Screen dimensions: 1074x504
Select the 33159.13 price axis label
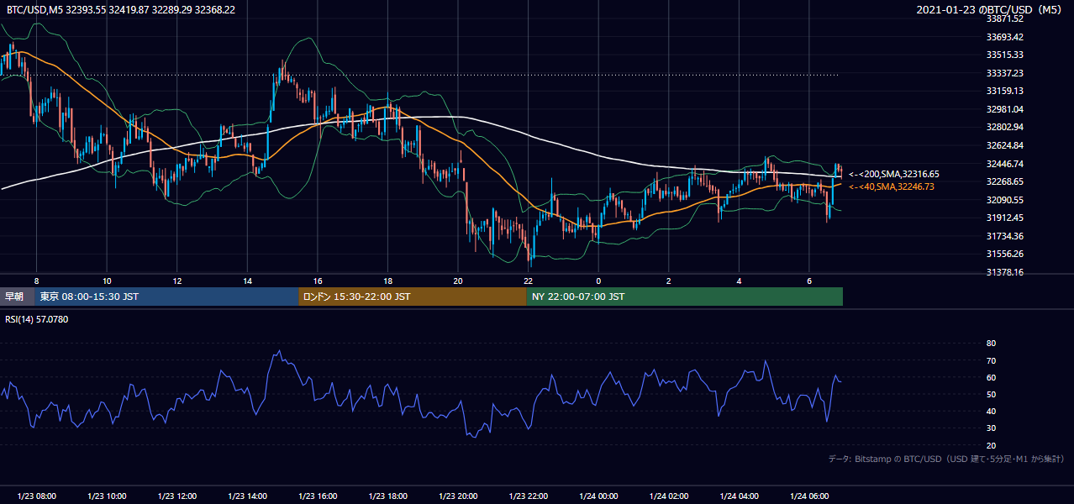click(1004, 91)
